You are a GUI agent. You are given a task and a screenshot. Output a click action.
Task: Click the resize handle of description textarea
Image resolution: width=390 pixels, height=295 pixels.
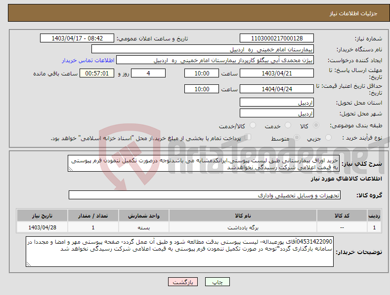pyautogui.click(x=70, y=169)
